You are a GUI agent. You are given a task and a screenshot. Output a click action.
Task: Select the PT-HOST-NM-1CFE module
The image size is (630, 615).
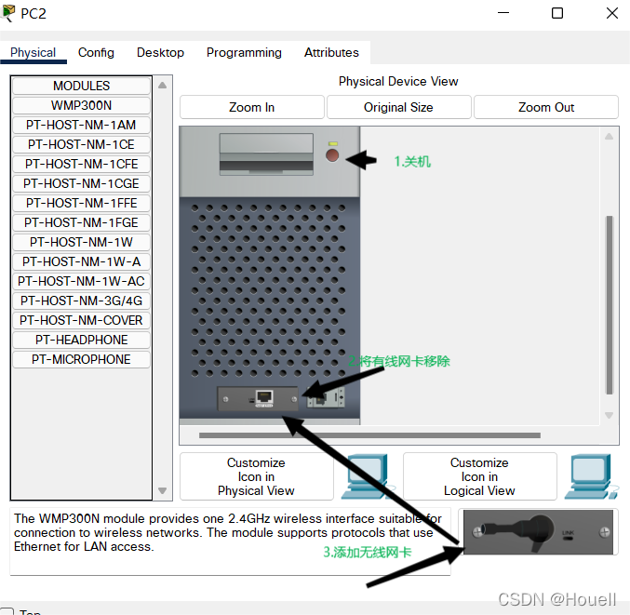pyautogui.click(x=82, y=164)
